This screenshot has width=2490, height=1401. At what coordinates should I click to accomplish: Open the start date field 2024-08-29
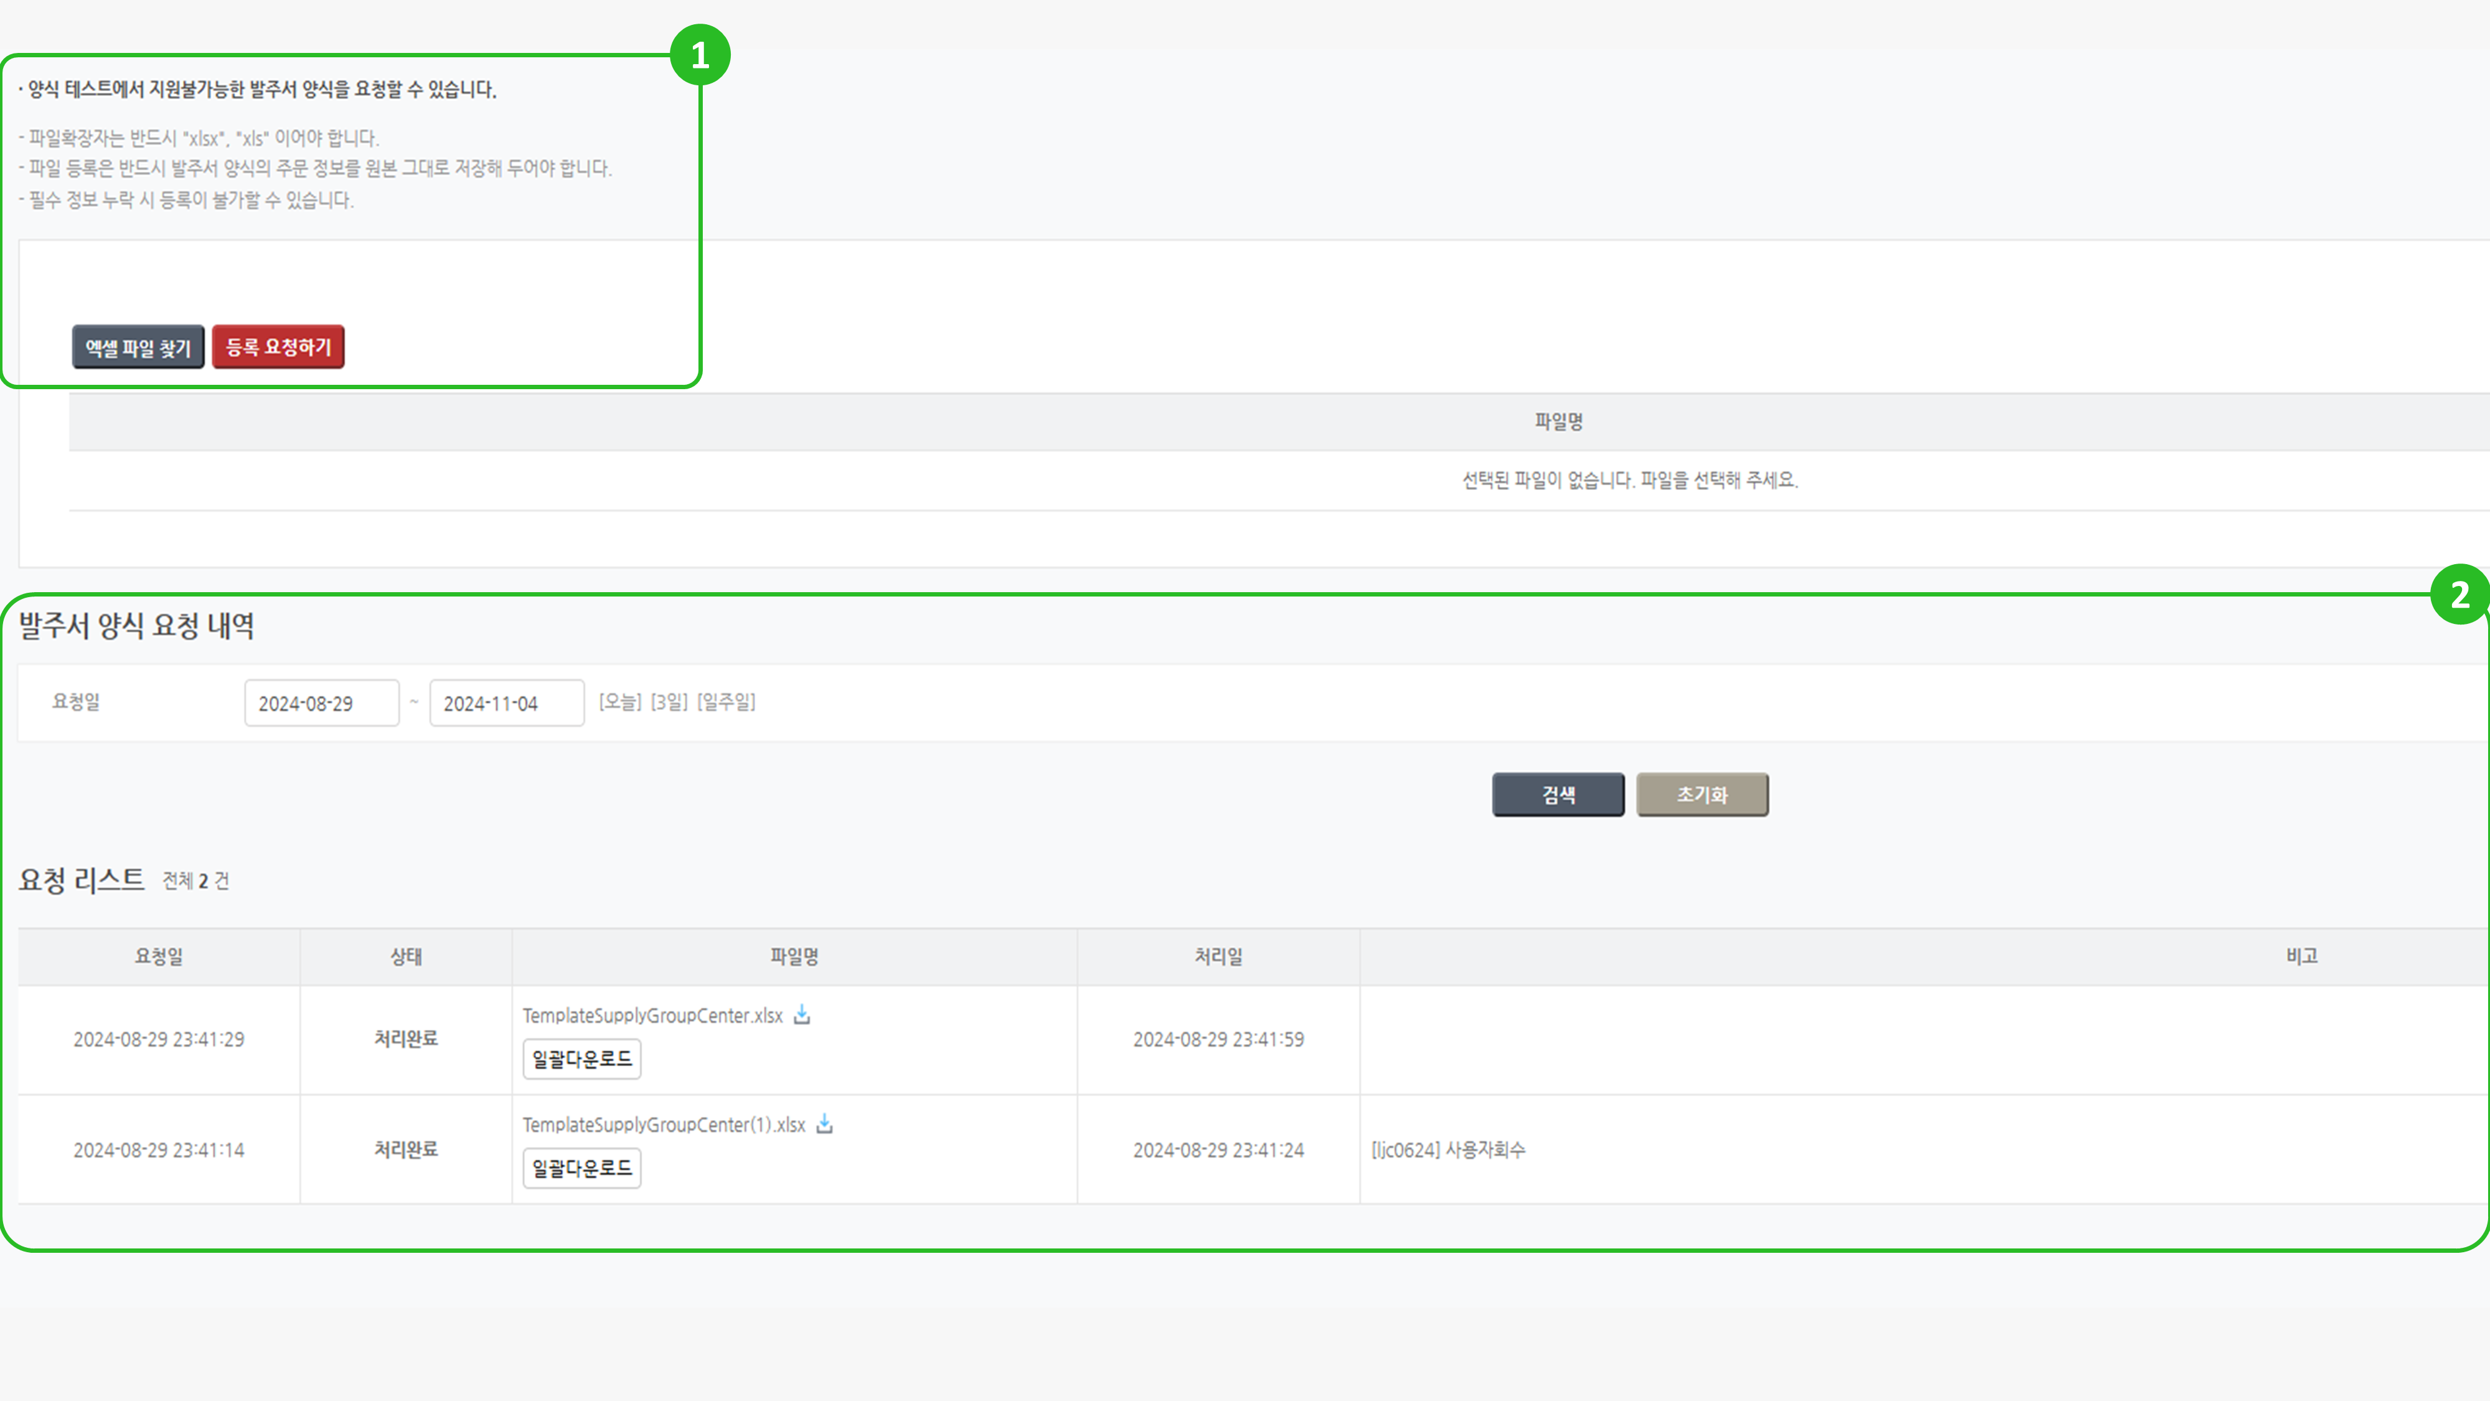321,703
